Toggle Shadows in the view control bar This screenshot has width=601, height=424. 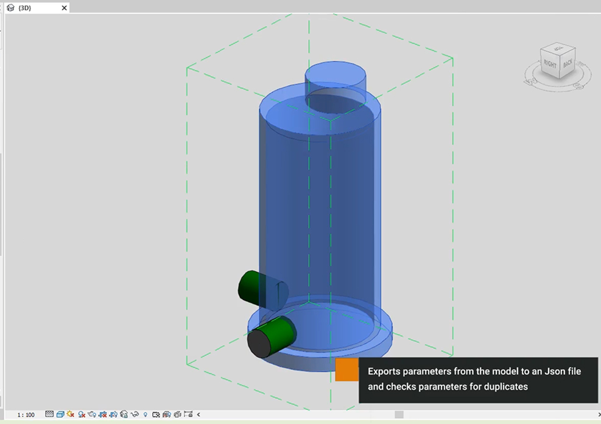click(x=82, y=415)
